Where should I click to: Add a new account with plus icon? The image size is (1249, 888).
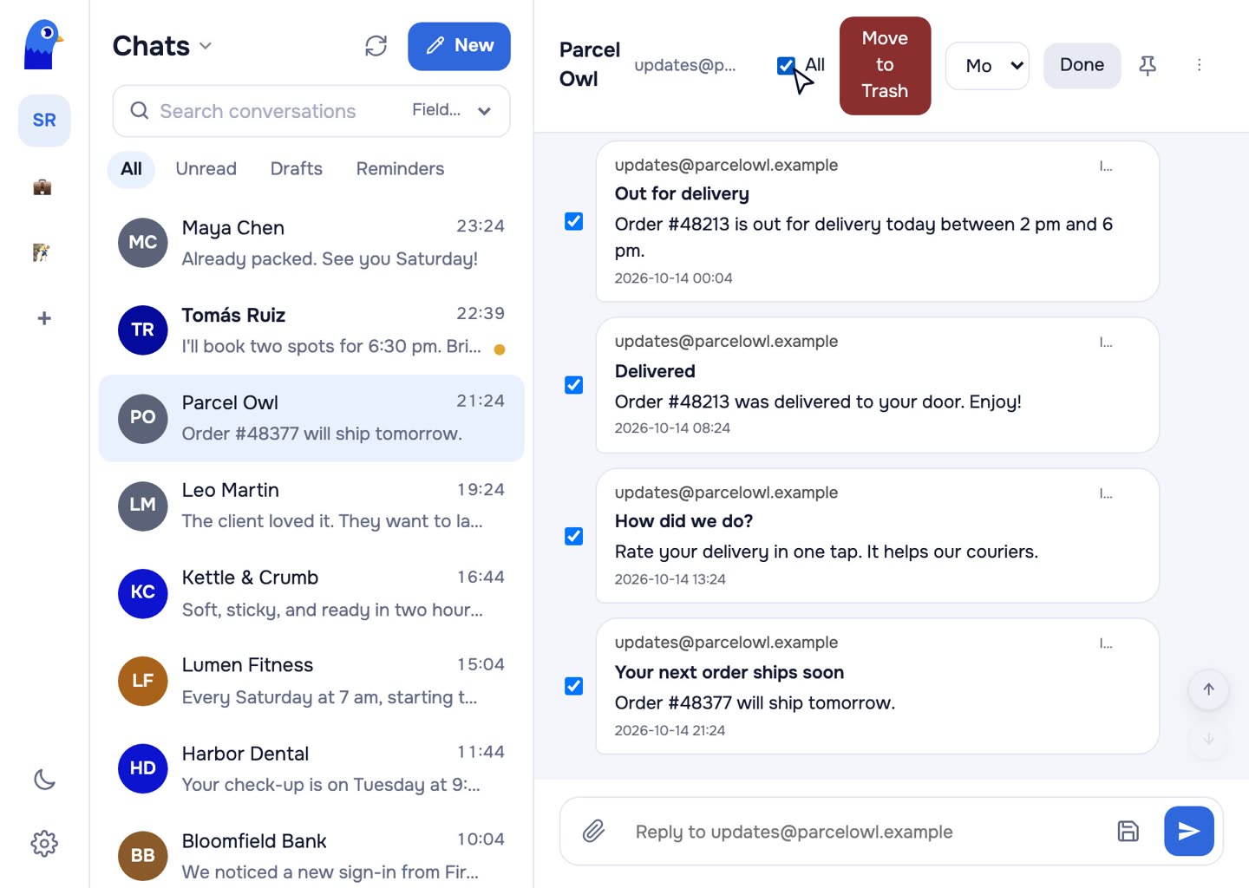tap(44, 318)
